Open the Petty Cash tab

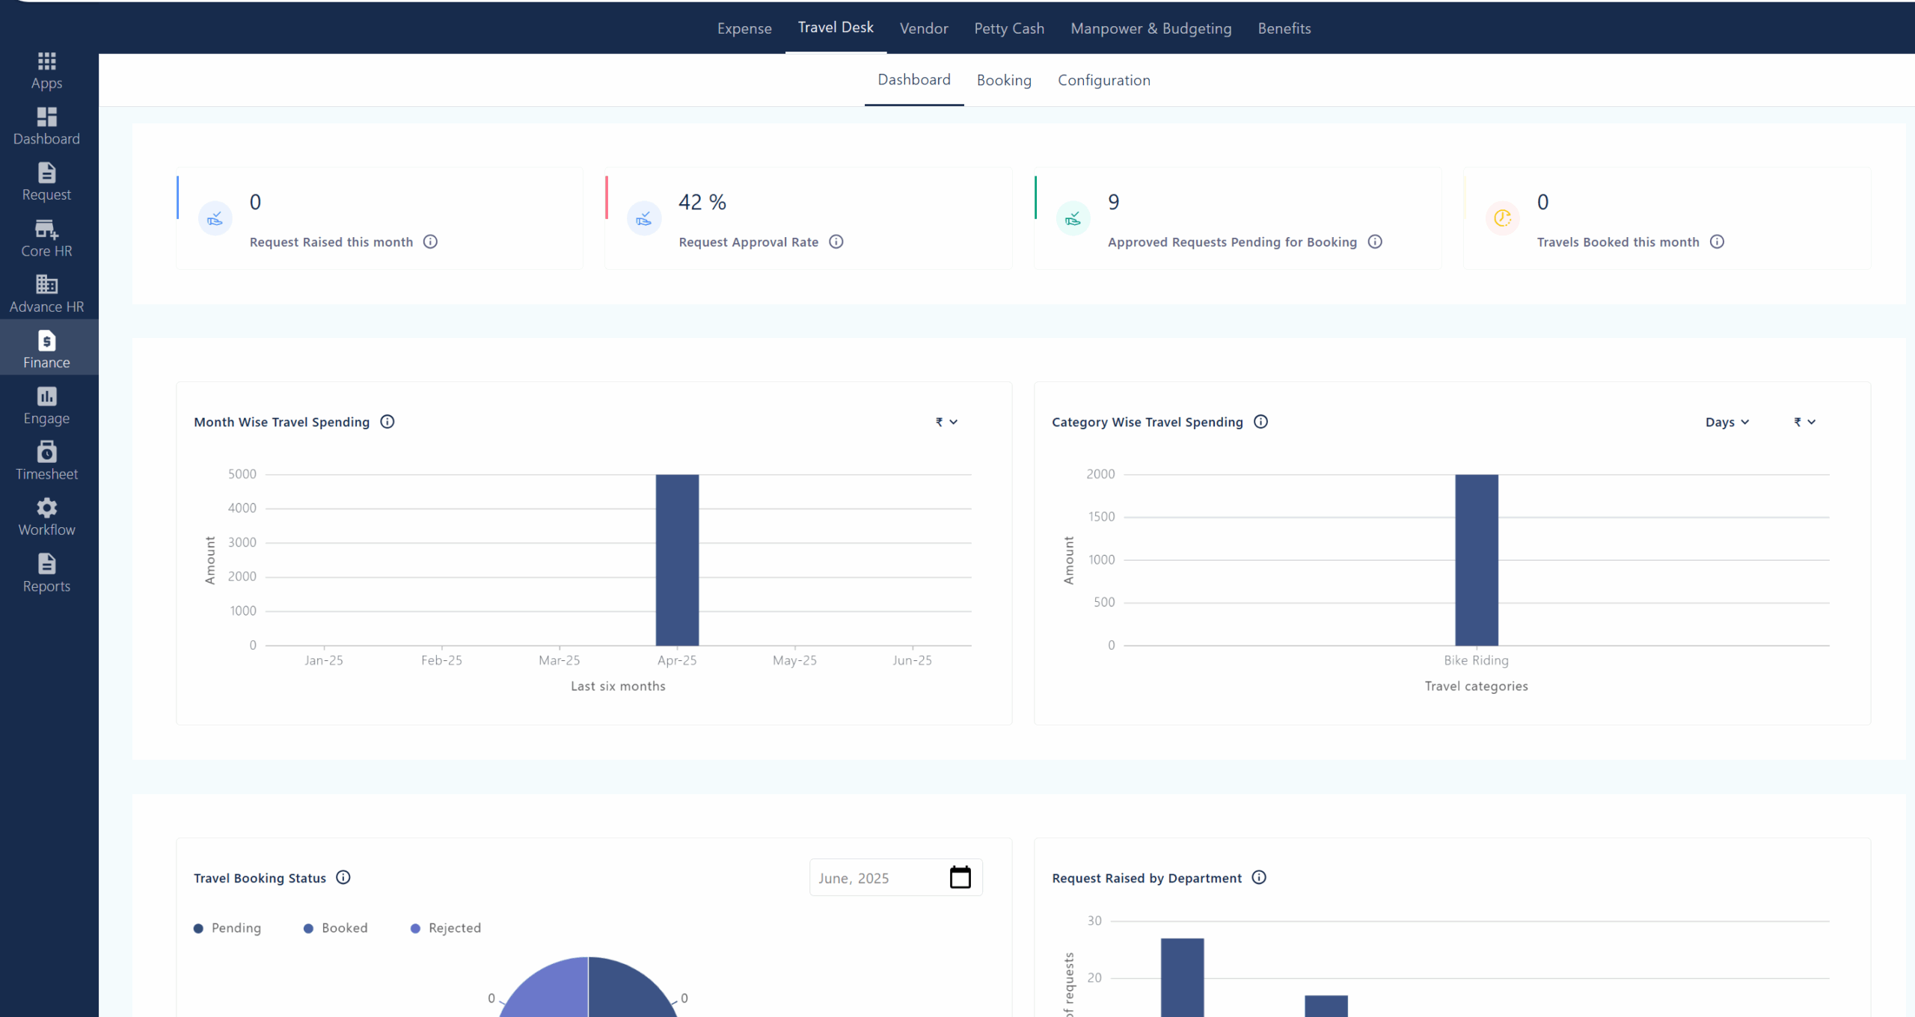1009,28
